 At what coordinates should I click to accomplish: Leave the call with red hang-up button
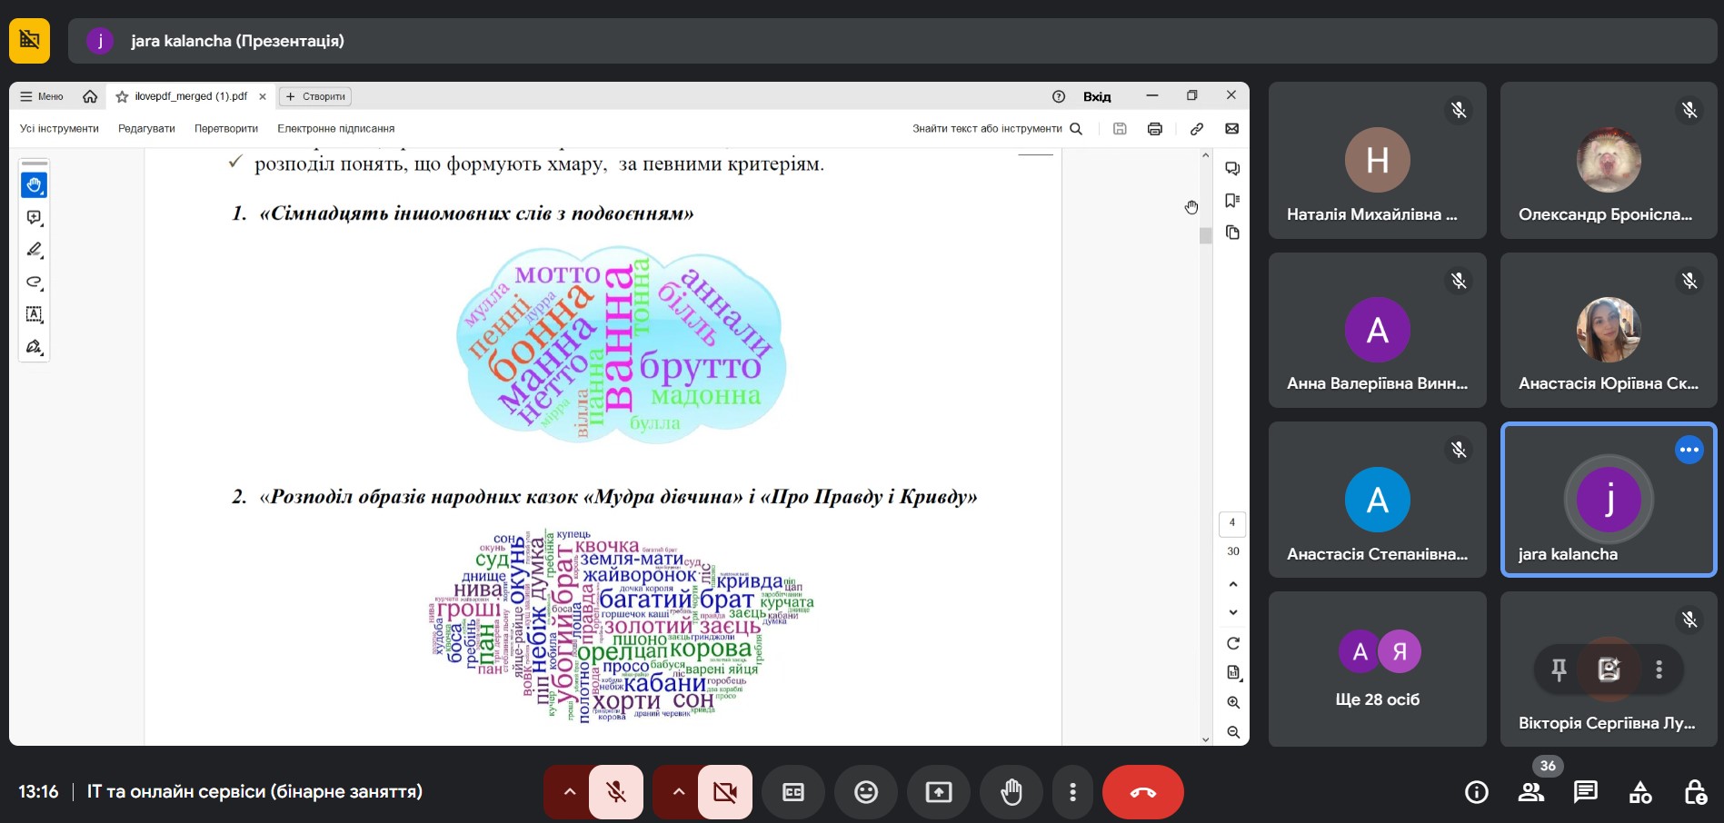point(1143,792)
